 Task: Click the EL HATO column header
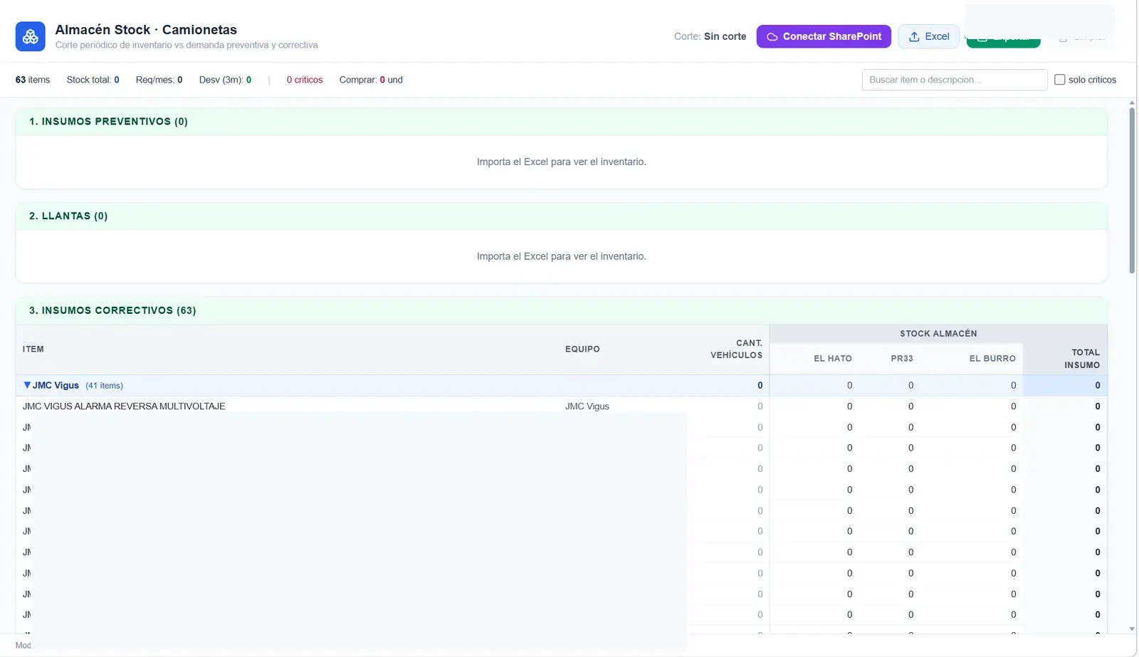click(x=833, y=359)
